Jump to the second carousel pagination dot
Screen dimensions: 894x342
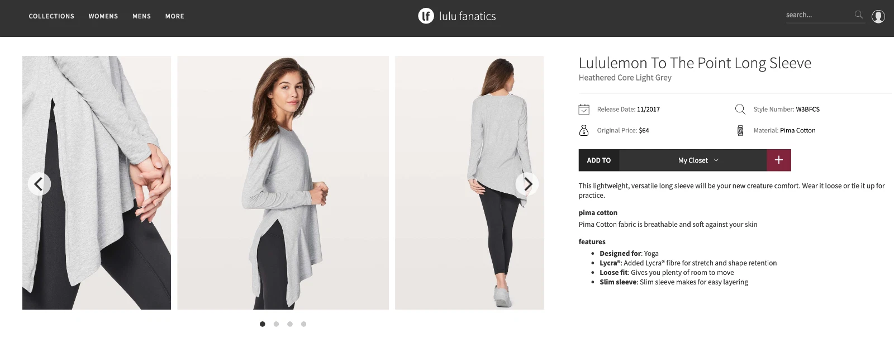tap(276, 324)
